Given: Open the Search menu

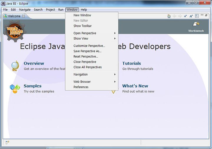Looking at the screenshot, I should (38, 10).
